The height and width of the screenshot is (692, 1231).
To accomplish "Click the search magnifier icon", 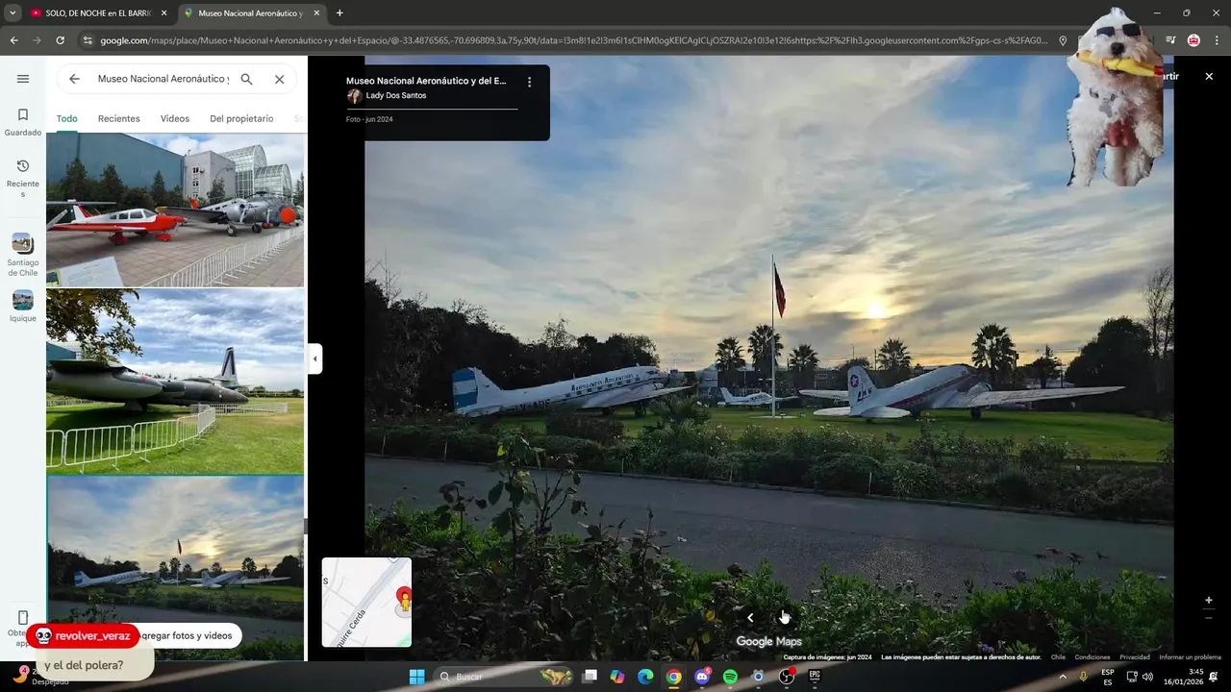I will (246, 79).
